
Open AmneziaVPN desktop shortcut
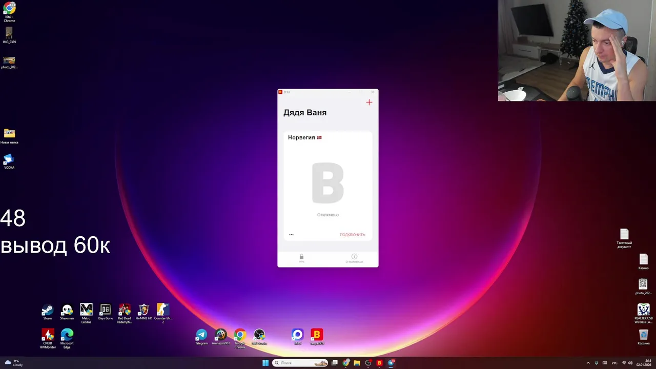pos(221,337)
